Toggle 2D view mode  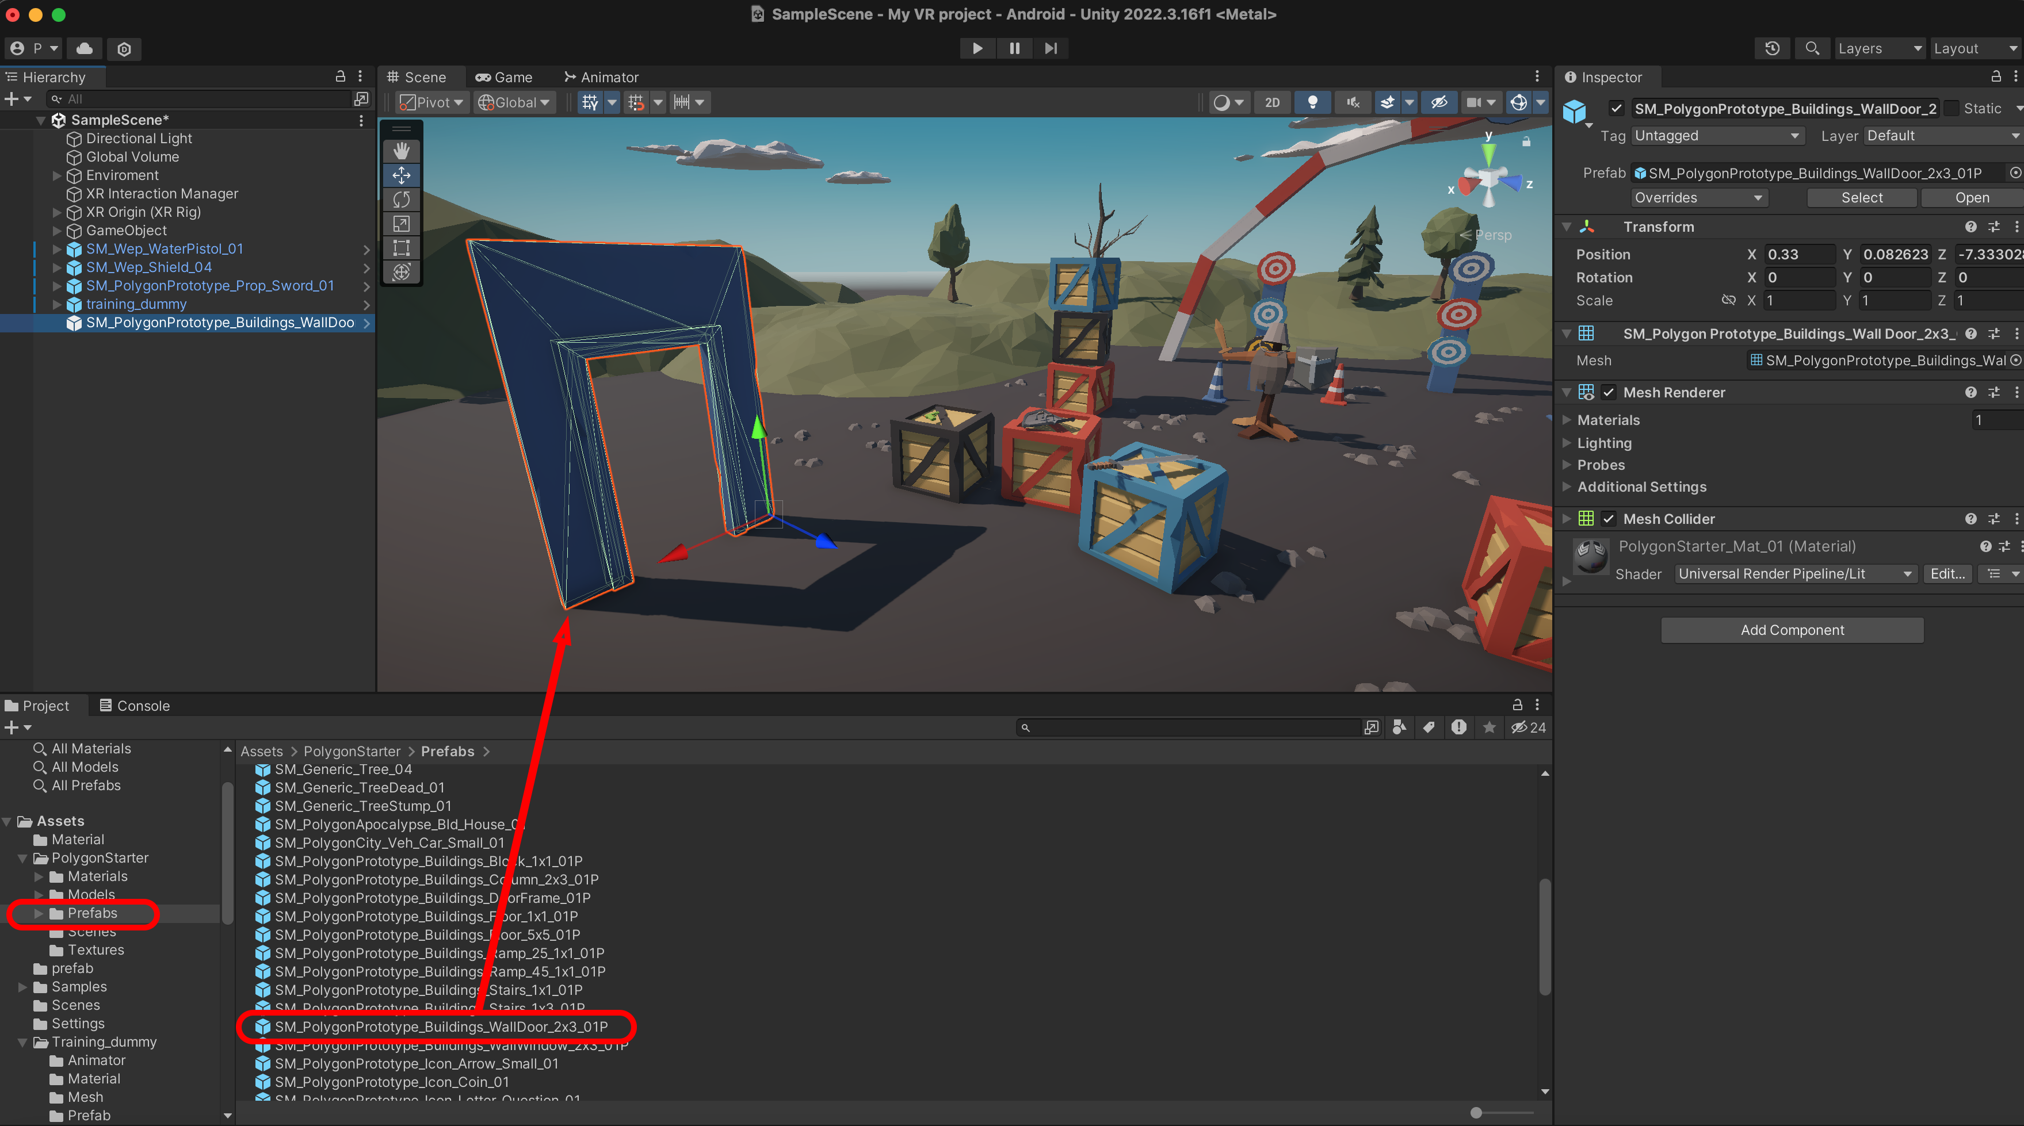click(x=1272, y=102)
